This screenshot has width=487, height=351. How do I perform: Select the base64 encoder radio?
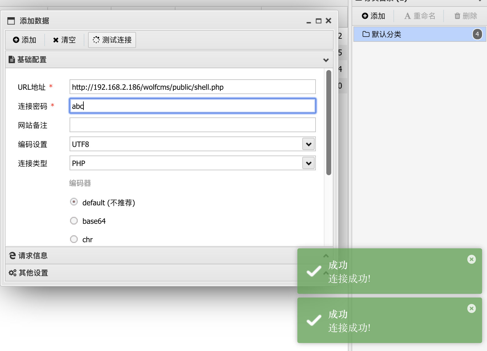point(74,221)
